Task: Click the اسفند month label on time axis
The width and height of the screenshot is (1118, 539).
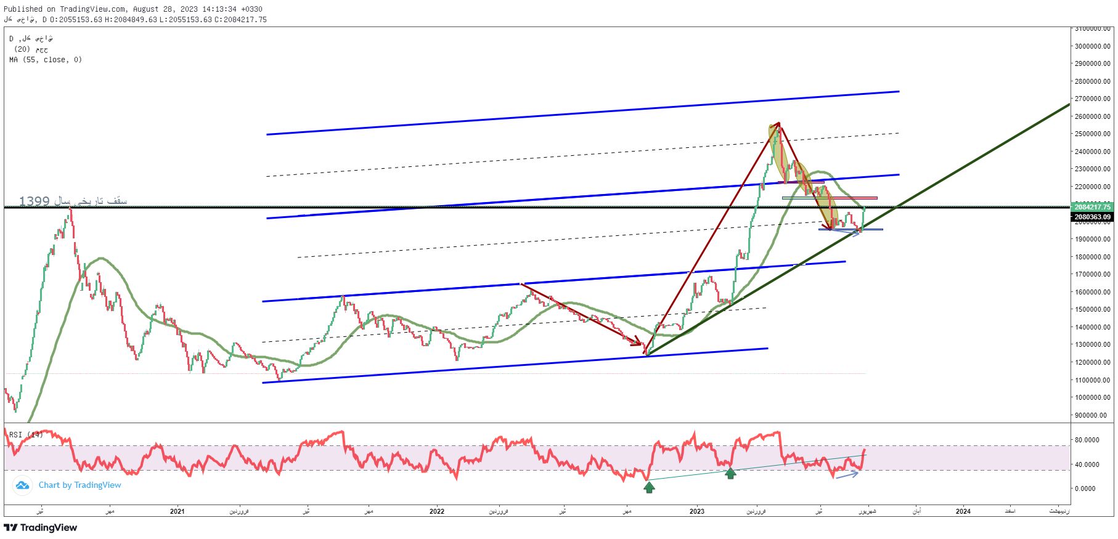Action: (1010, 511)
